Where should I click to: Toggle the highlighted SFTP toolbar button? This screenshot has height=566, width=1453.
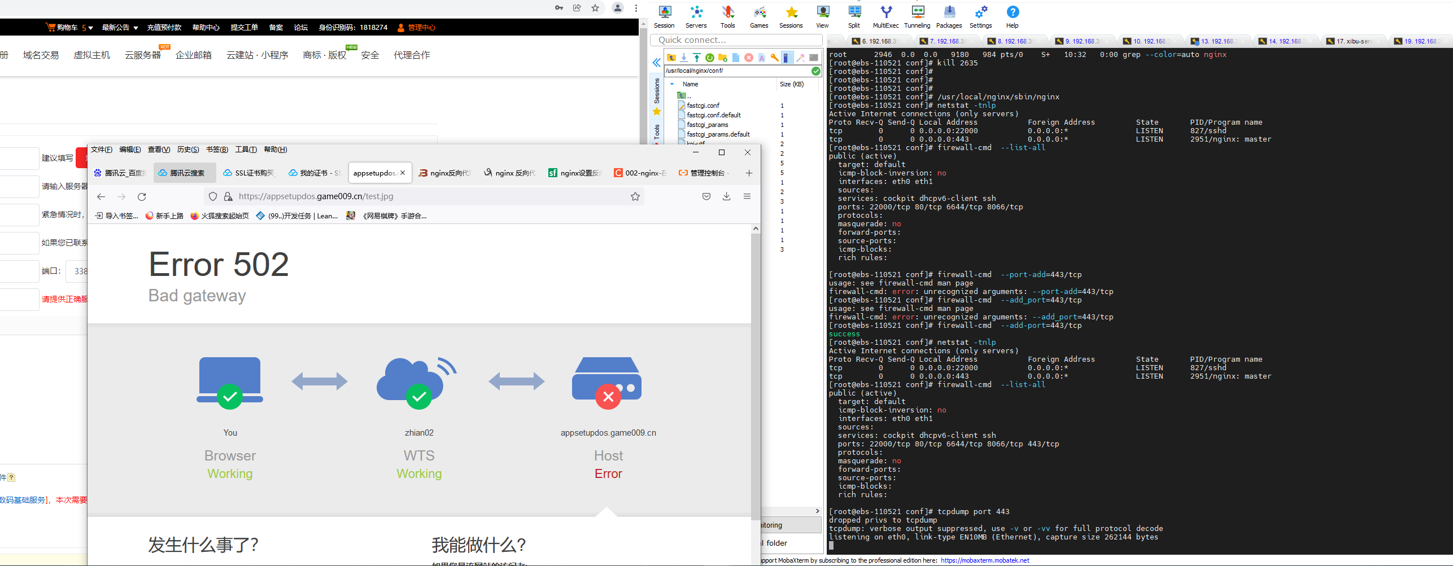click(x=787, y=58)
